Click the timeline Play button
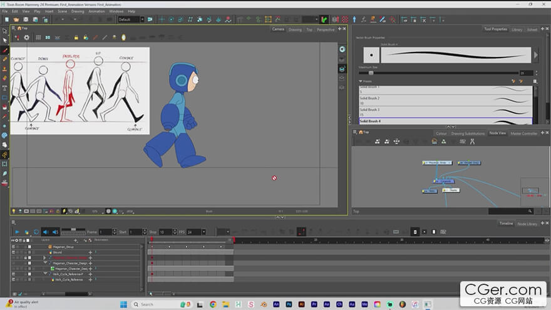Screen dimensions: 551x310 coord(17,232)
